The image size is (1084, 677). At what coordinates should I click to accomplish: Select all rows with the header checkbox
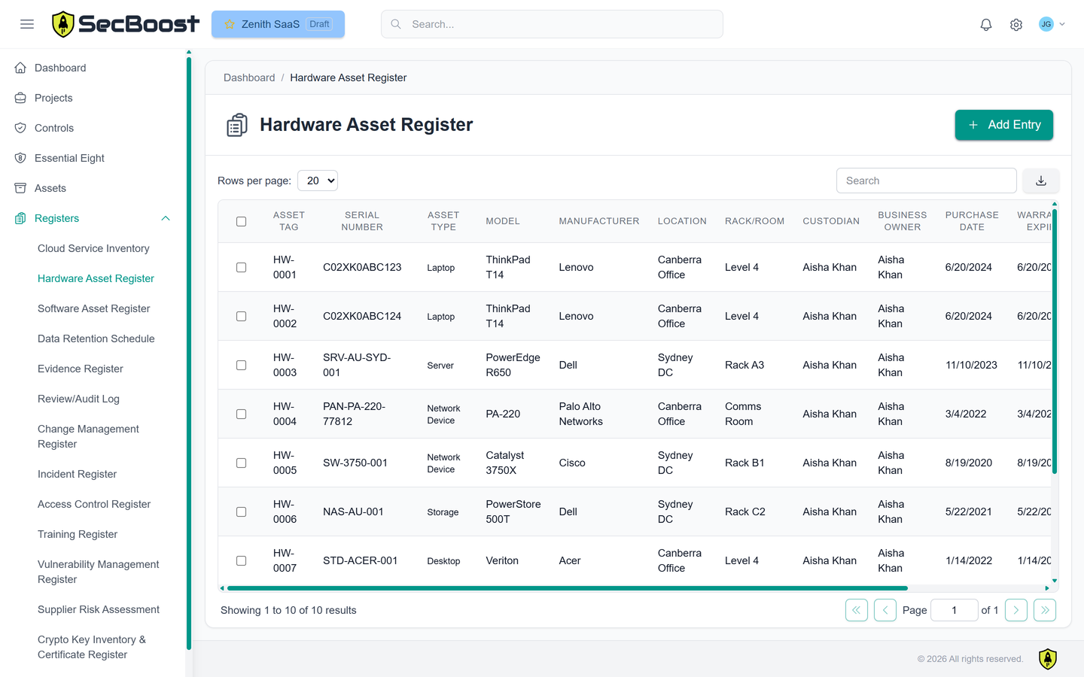[x=241, y=221]
